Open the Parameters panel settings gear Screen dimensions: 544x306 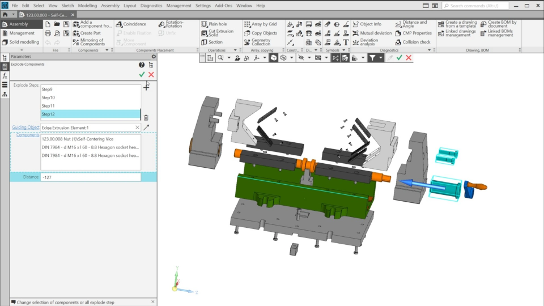[x=153, y=57]
